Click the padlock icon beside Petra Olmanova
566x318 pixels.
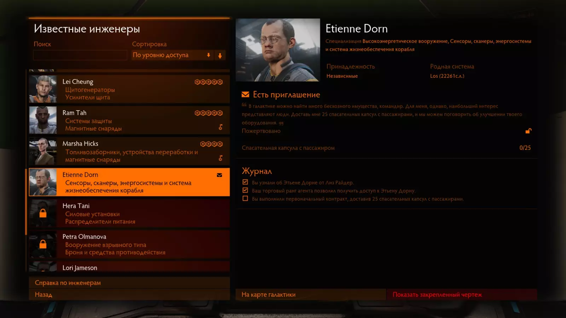tap(43, 244)
